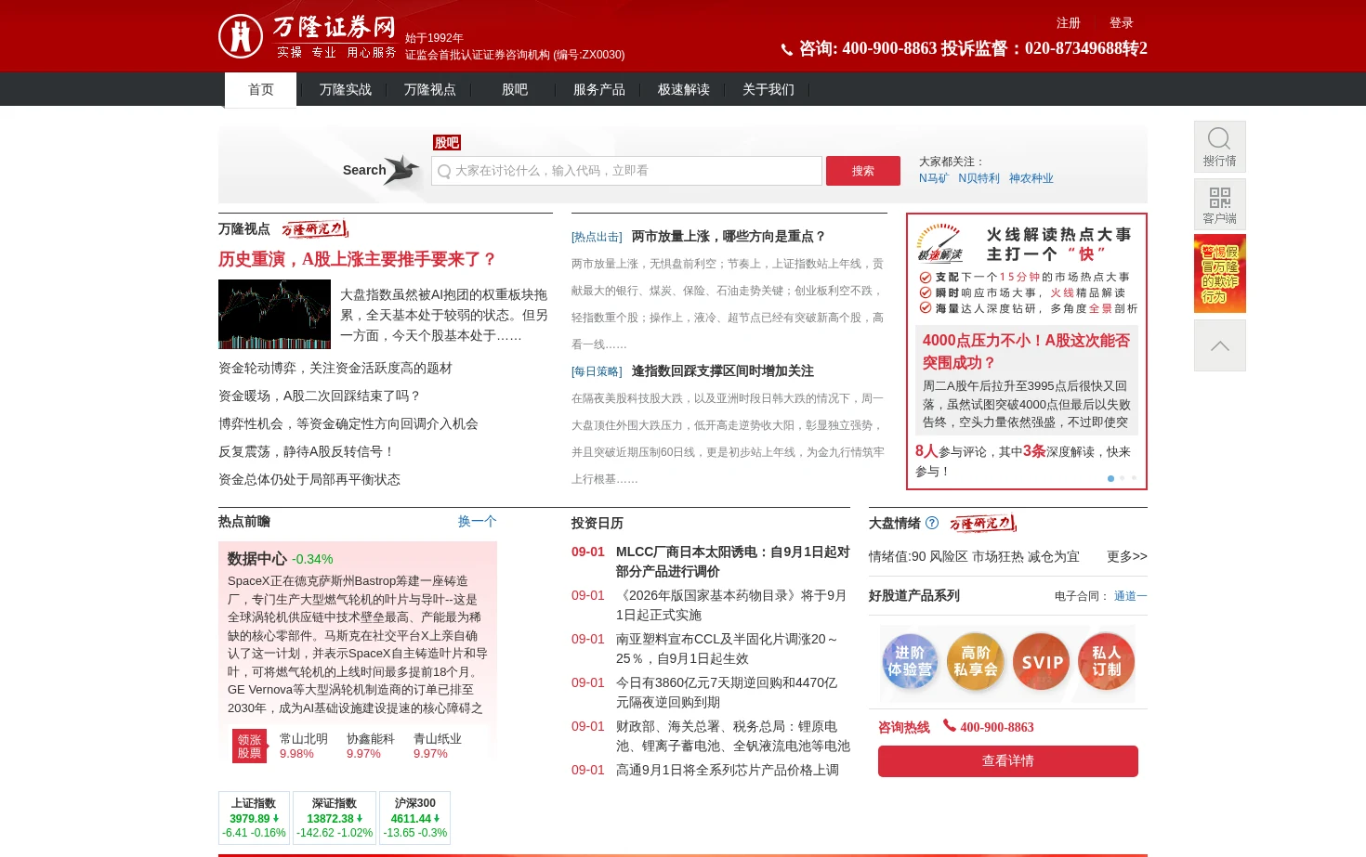Click the question mark help icon beside 大盘情绪
Screen dimensions: 1366x857
point(932,523)
